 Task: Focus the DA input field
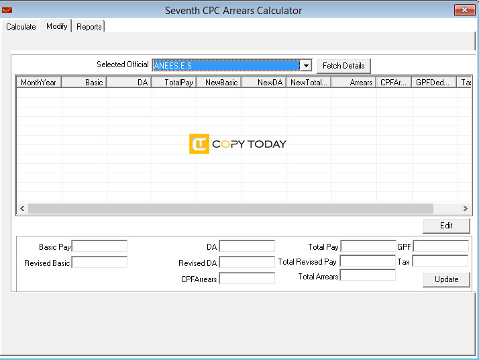(x=247, y=246)
